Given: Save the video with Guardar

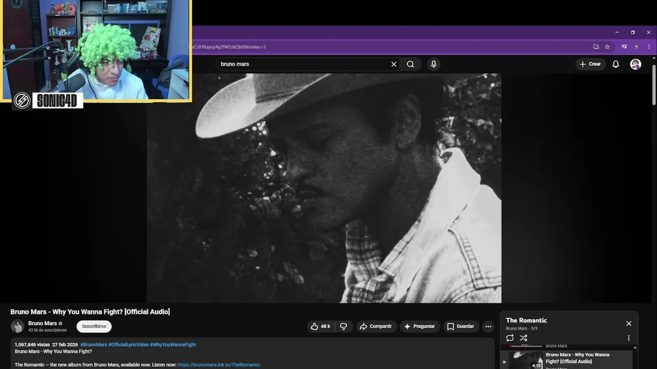Looking at the screenshot, I should click(x=461, y=326).
